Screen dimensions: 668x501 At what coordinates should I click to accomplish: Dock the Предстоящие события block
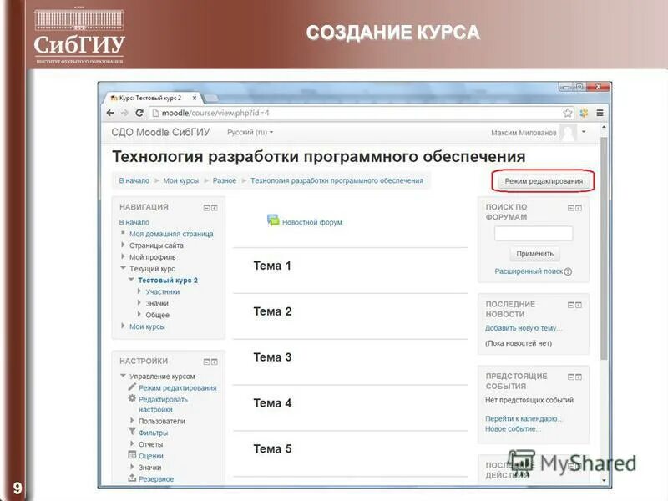pyautogui.click(x=579, y=377)
